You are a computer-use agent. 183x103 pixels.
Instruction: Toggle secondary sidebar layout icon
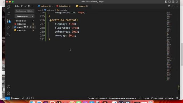tap(173, 2)
